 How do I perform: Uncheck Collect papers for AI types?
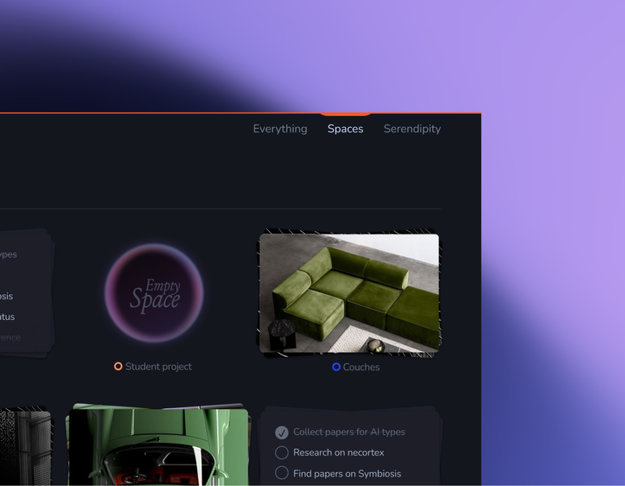tap(281, 432)
